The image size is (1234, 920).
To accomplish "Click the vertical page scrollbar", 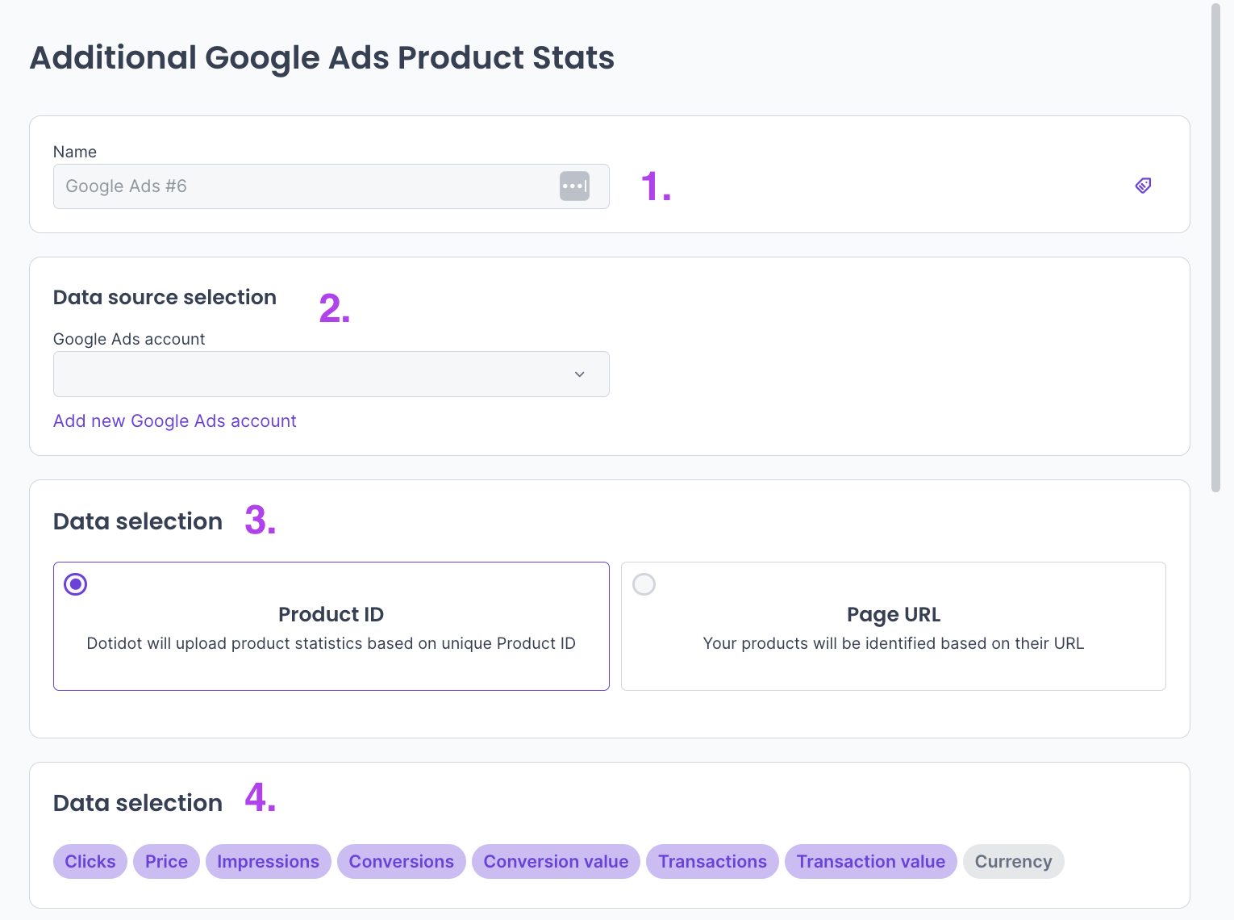I will tap(1215, 242).
